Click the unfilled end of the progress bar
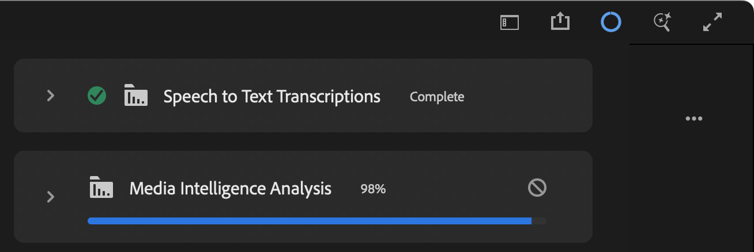 540,221
